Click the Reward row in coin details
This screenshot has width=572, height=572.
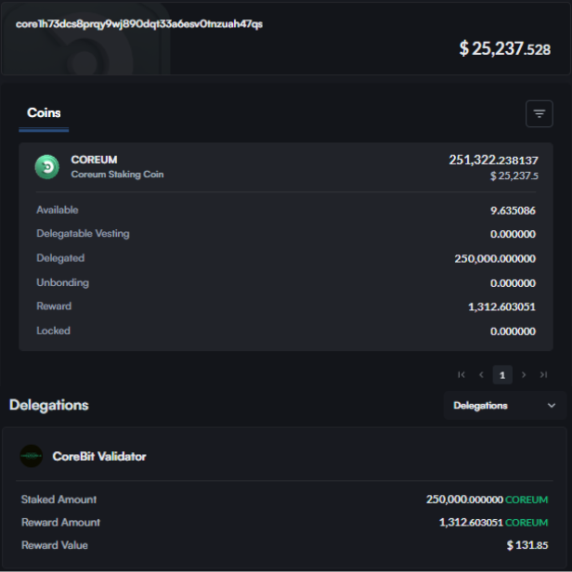285,306
